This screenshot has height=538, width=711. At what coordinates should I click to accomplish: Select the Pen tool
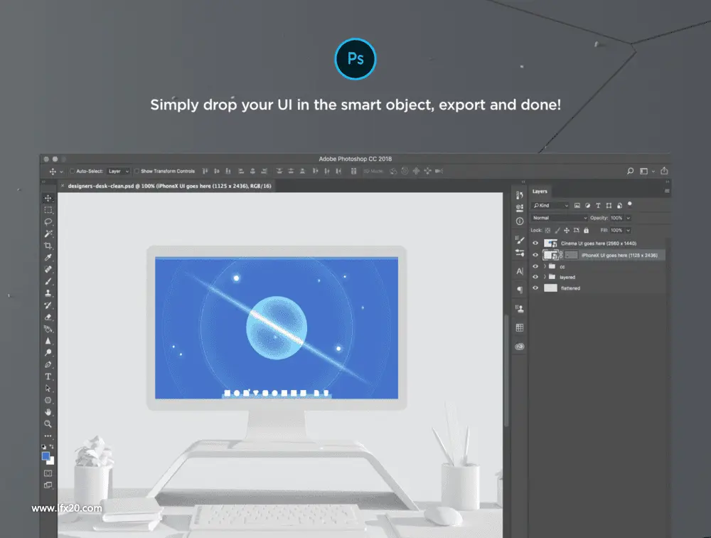click(48, 364)
